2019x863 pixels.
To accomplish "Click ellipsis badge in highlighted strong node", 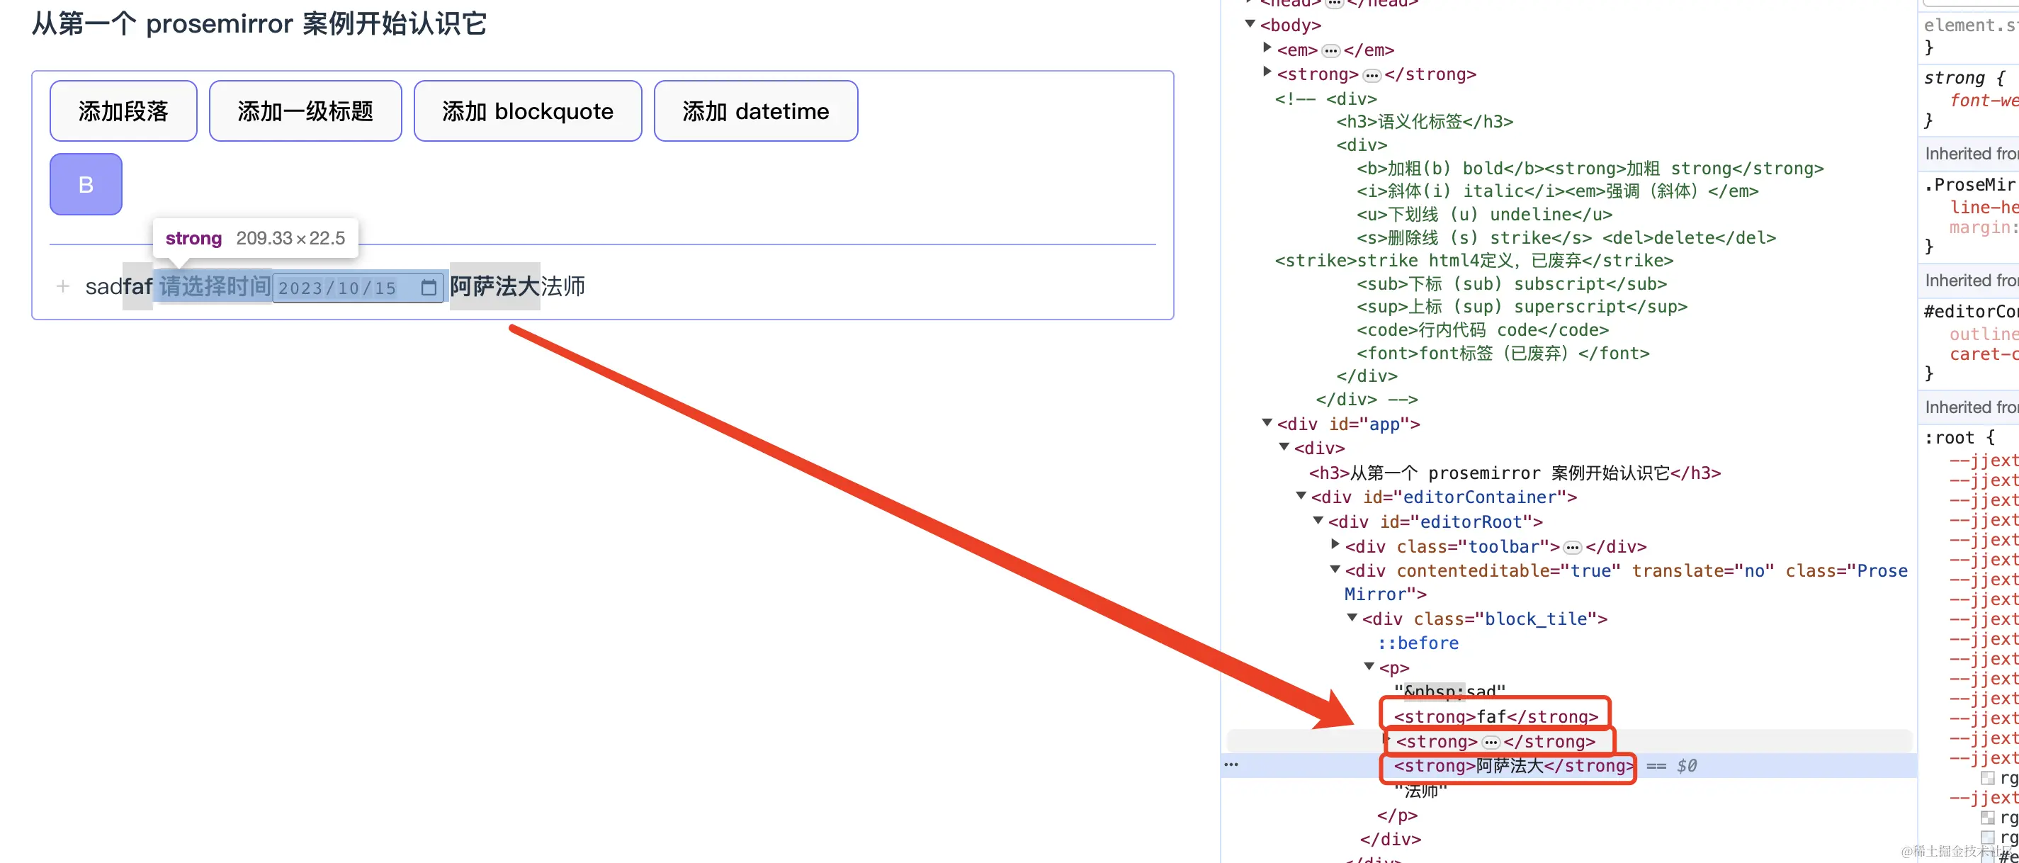I will (1490, 743).
